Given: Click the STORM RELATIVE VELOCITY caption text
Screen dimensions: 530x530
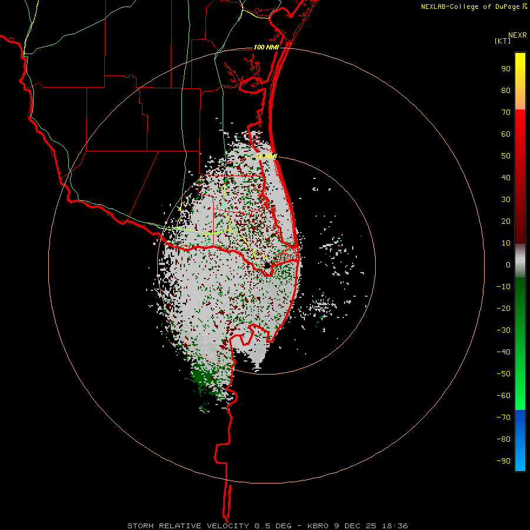Looking at the screenshot, I should click(188, 526).
